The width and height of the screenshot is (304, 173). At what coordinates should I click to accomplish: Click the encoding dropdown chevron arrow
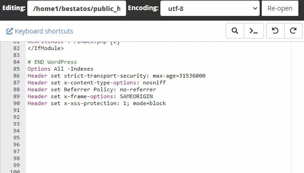click(255, 8)
